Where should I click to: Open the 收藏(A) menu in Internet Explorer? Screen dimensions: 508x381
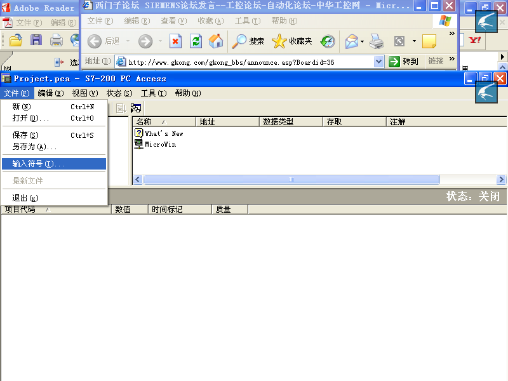tap(211, 21)
